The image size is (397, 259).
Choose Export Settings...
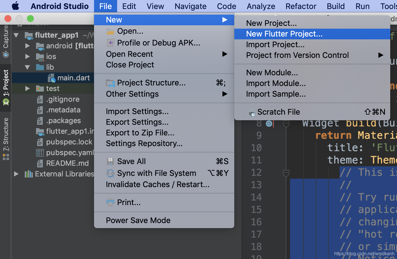[164, 122]
